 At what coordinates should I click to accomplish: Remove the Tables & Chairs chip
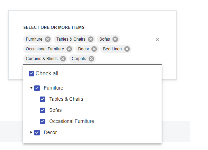click(91, 39)
